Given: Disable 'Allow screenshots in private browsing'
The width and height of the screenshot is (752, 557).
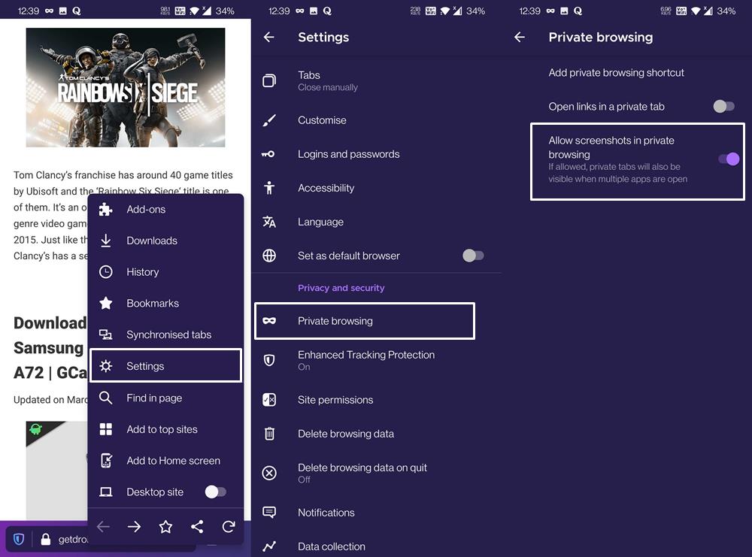Looking at the screenshot, I should tap(728, 159).
